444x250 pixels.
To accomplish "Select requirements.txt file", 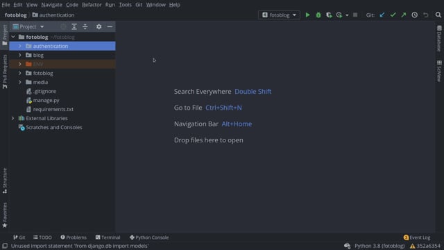I will (x=53, y=109).
